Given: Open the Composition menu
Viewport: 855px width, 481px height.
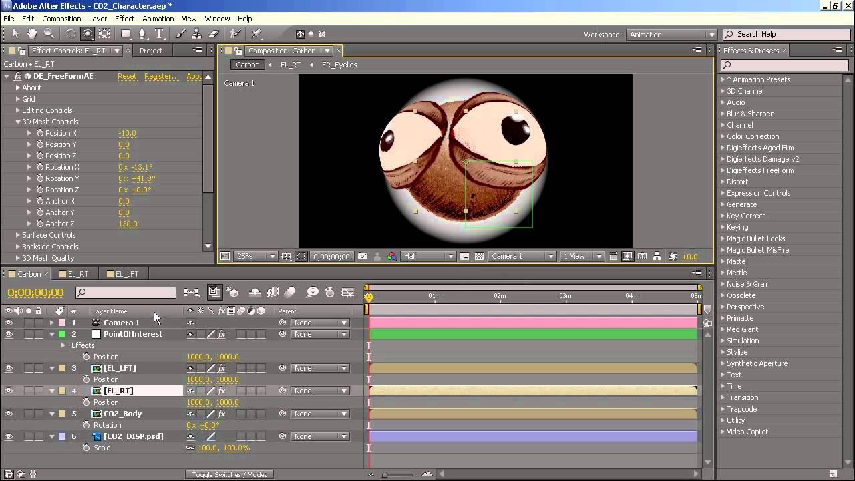Looking at the screenshot, I should tap(61, 19).
